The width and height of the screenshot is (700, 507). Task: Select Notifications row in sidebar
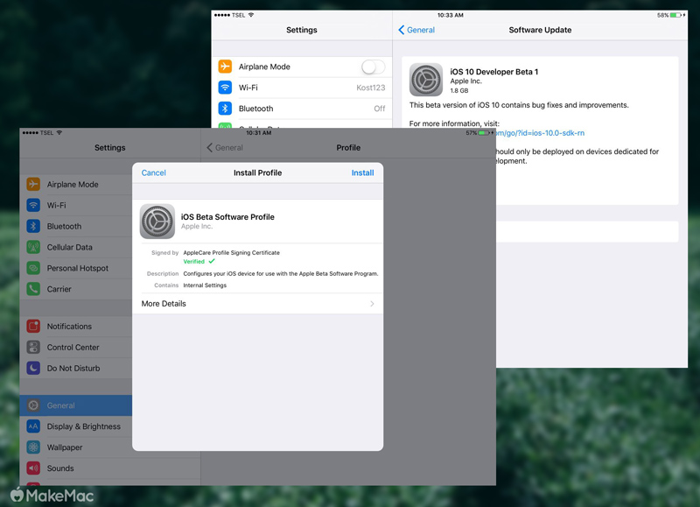coord(76,326)
